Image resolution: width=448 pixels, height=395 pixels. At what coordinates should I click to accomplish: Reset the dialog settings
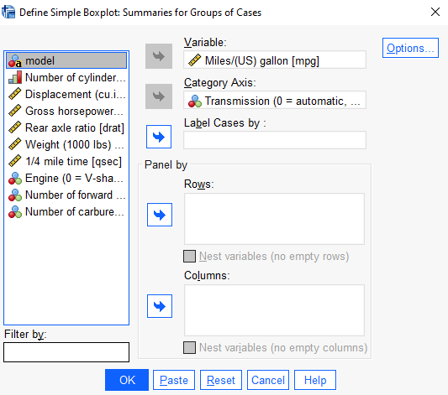[221, 380]
